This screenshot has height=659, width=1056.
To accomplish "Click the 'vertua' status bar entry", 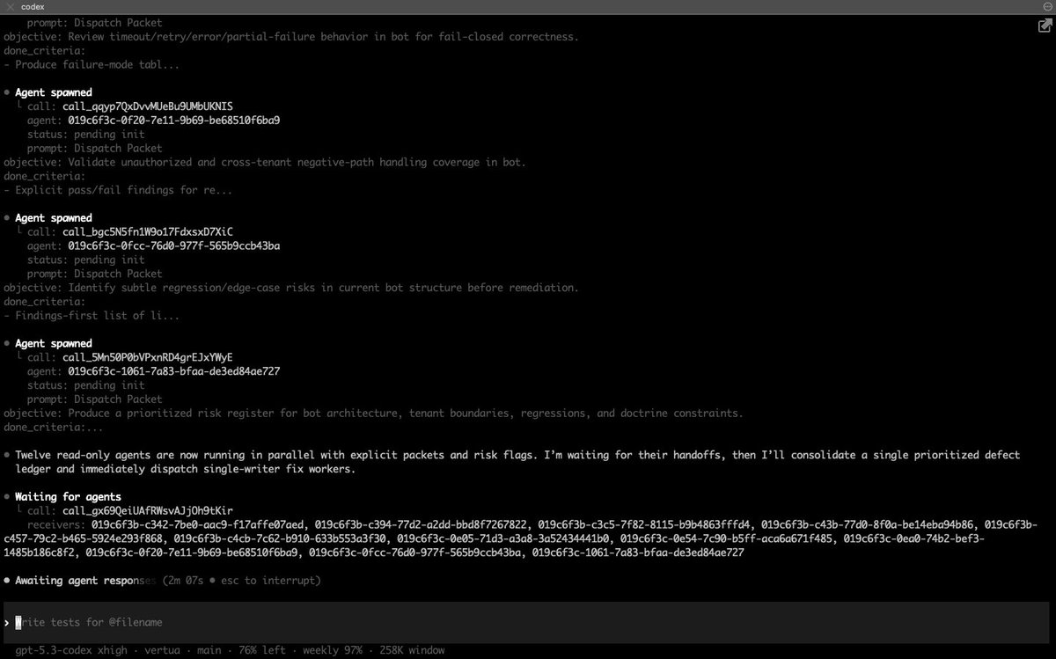I will point(162,650).
